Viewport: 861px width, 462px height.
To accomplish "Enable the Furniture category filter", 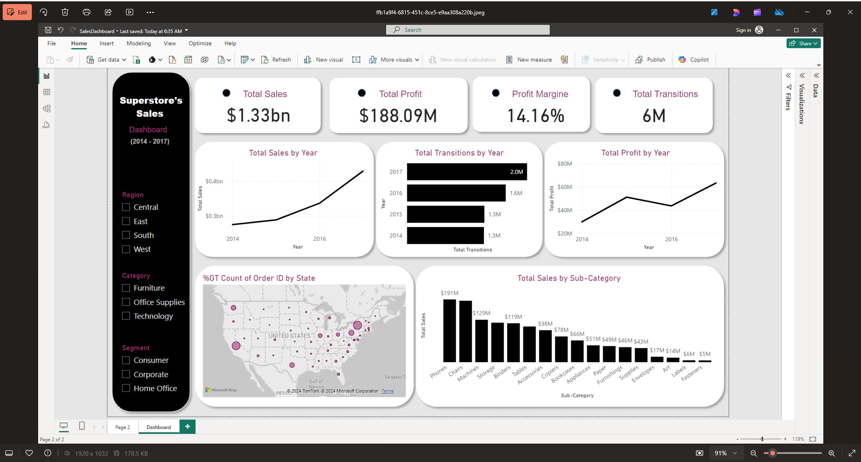I will (x=126, y=288).
